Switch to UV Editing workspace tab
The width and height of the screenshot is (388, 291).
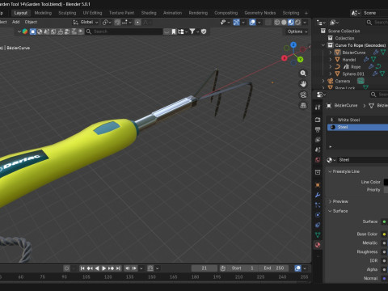point(92,13)
